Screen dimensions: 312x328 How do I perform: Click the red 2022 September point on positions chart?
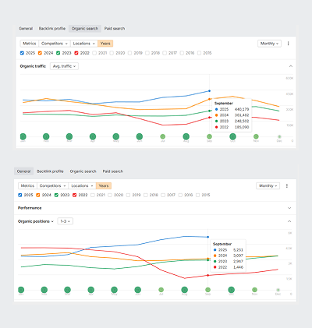point(207,275)
